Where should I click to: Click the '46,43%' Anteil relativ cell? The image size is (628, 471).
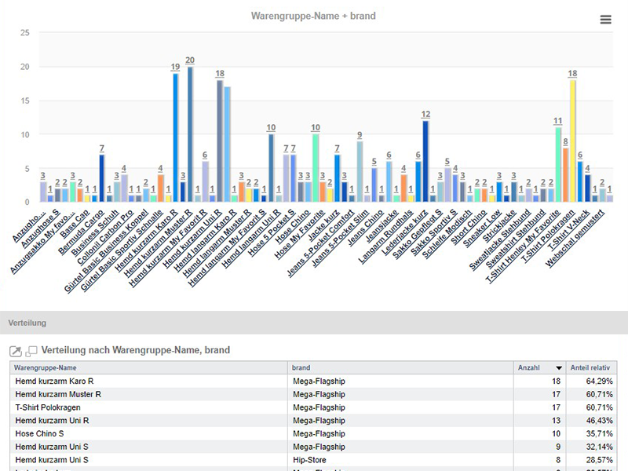(599, 421)
